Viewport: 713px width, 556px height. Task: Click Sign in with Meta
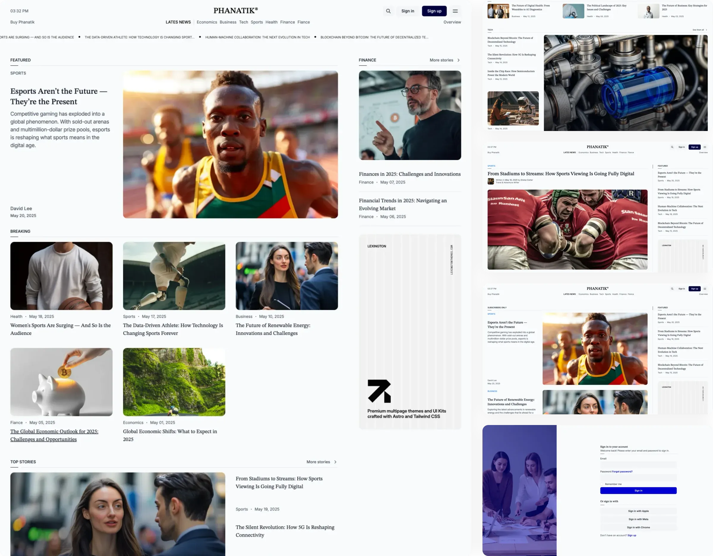click(x=638, y=519)
